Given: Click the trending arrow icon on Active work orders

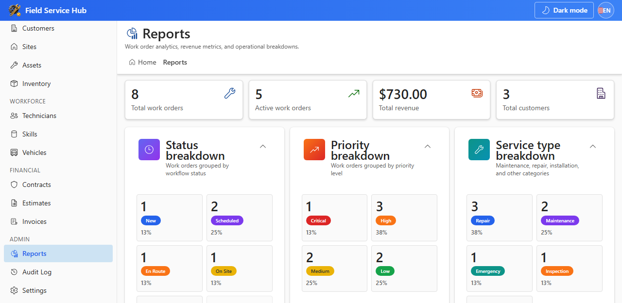Looking at the screenshot, I should click(x=354, y=93).
